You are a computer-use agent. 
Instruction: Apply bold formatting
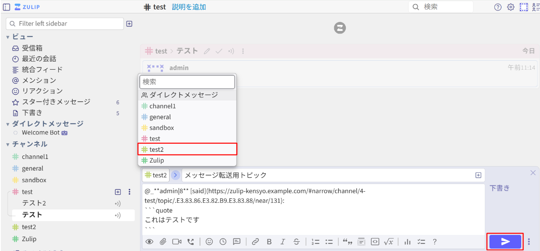point(269,242)
